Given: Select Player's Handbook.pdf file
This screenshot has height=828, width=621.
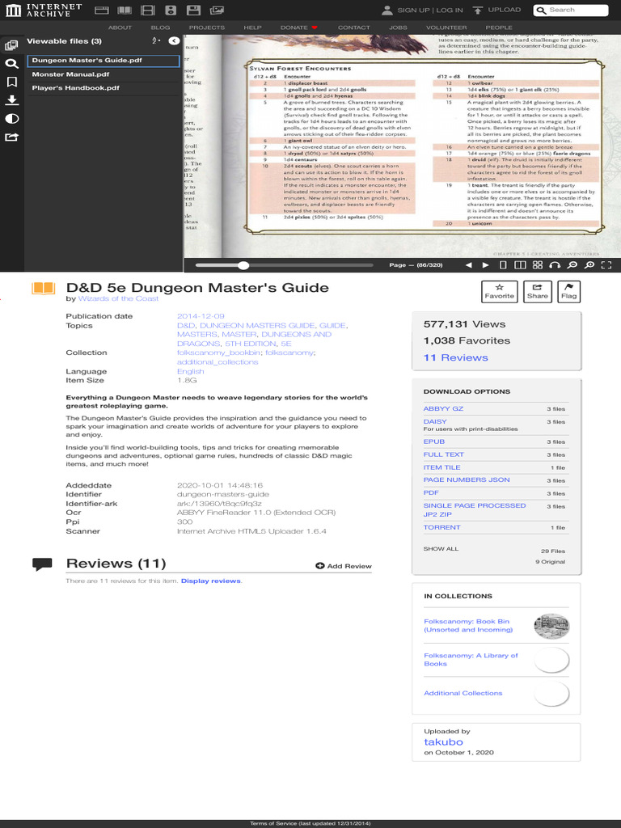Looking at the screenshot, I should (103, 88).
